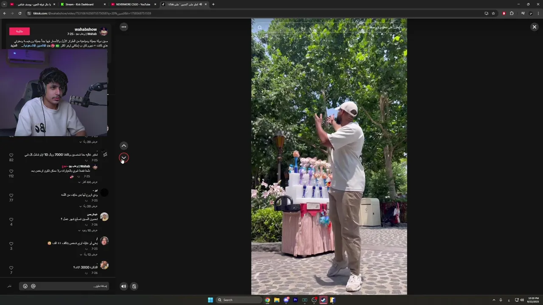Like the comment with 3 likes
The height and width of the screenshot is (305, 543).
pos(11,244)
